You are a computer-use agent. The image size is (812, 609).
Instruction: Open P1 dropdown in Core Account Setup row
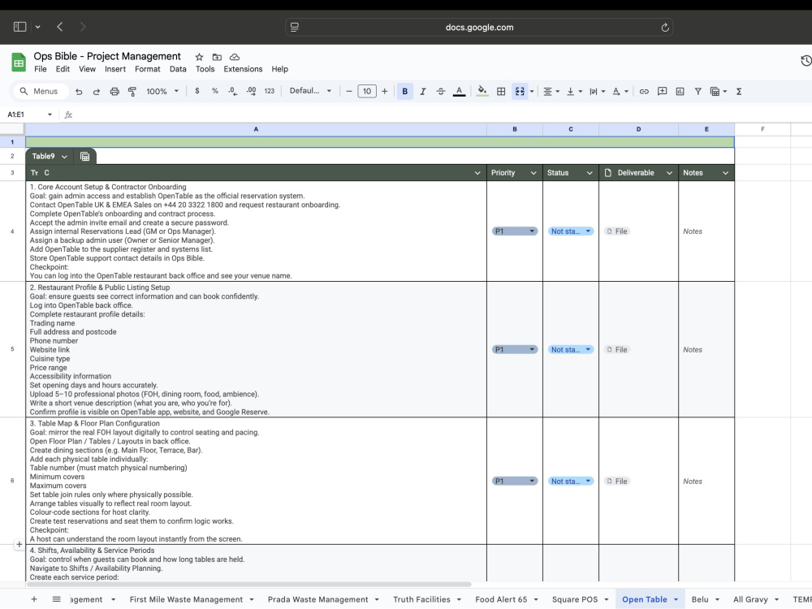tap(515, 231)
